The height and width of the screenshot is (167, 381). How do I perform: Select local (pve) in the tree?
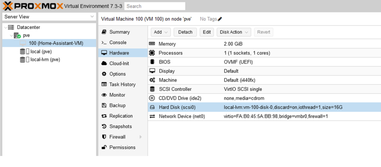coord(49,52)
